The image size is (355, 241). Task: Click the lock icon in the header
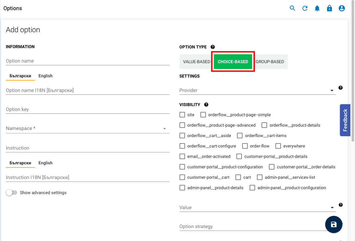pos(329,8)
